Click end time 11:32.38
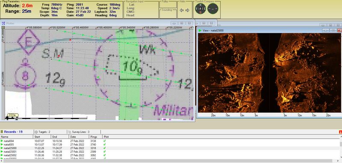 57,155
